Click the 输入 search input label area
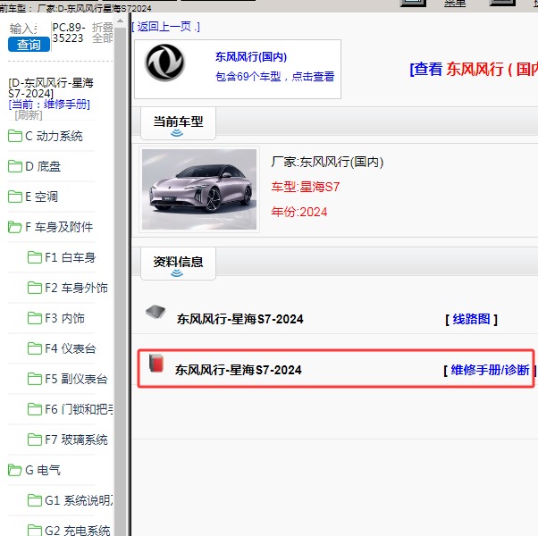 pyautogui.click(x=23, y=29)
